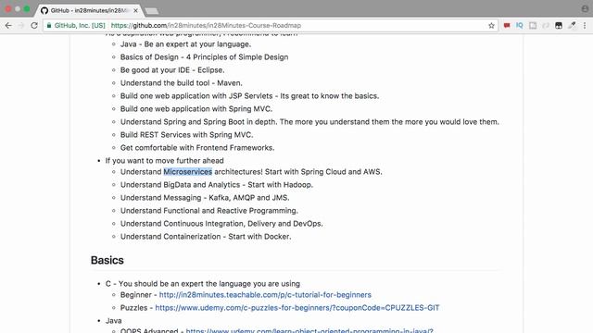Click 'Understand Containerization - Start with Docker.'
Viewport: 593px width, 333px height.
tap(206, 237)
